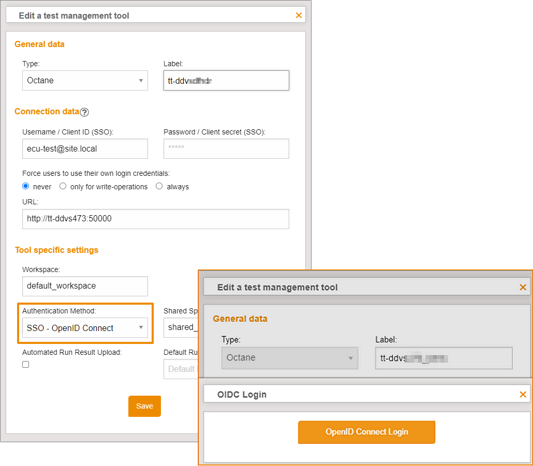Close the main Edit a test management tool dialog
The width and height of the screenshot is (533, 466).
point(299,16)
